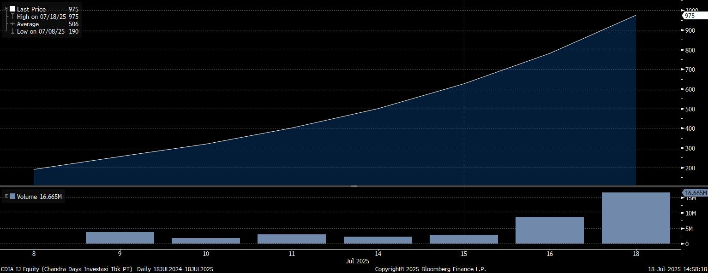This screenshot has height=273, width=708.
Task: Collapse the Last Price legend tree
Action: click(6, 9)
